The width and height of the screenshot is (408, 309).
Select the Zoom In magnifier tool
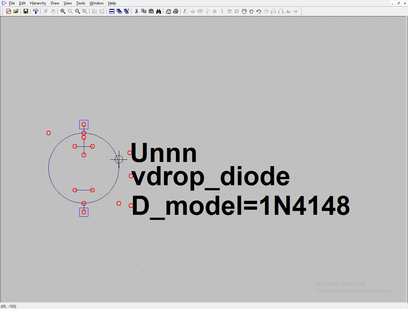pyautogui.click(x=63, y=11)
